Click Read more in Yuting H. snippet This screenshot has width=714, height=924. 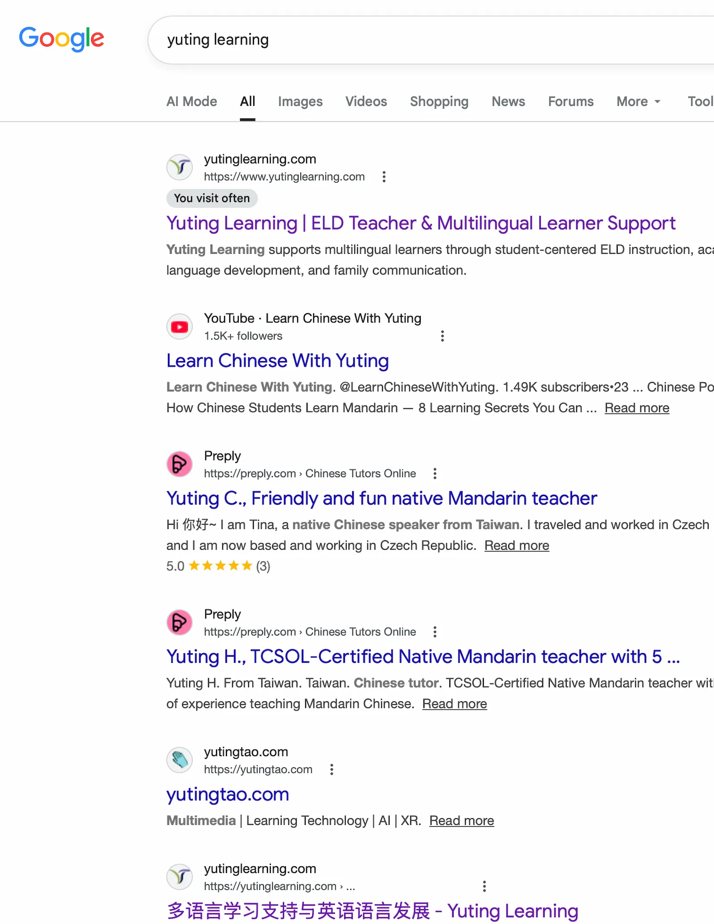pos(455,704)
